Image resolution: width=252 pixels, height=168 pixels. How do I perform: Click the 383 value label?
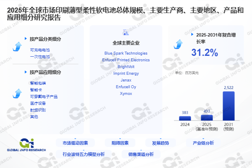185,113
